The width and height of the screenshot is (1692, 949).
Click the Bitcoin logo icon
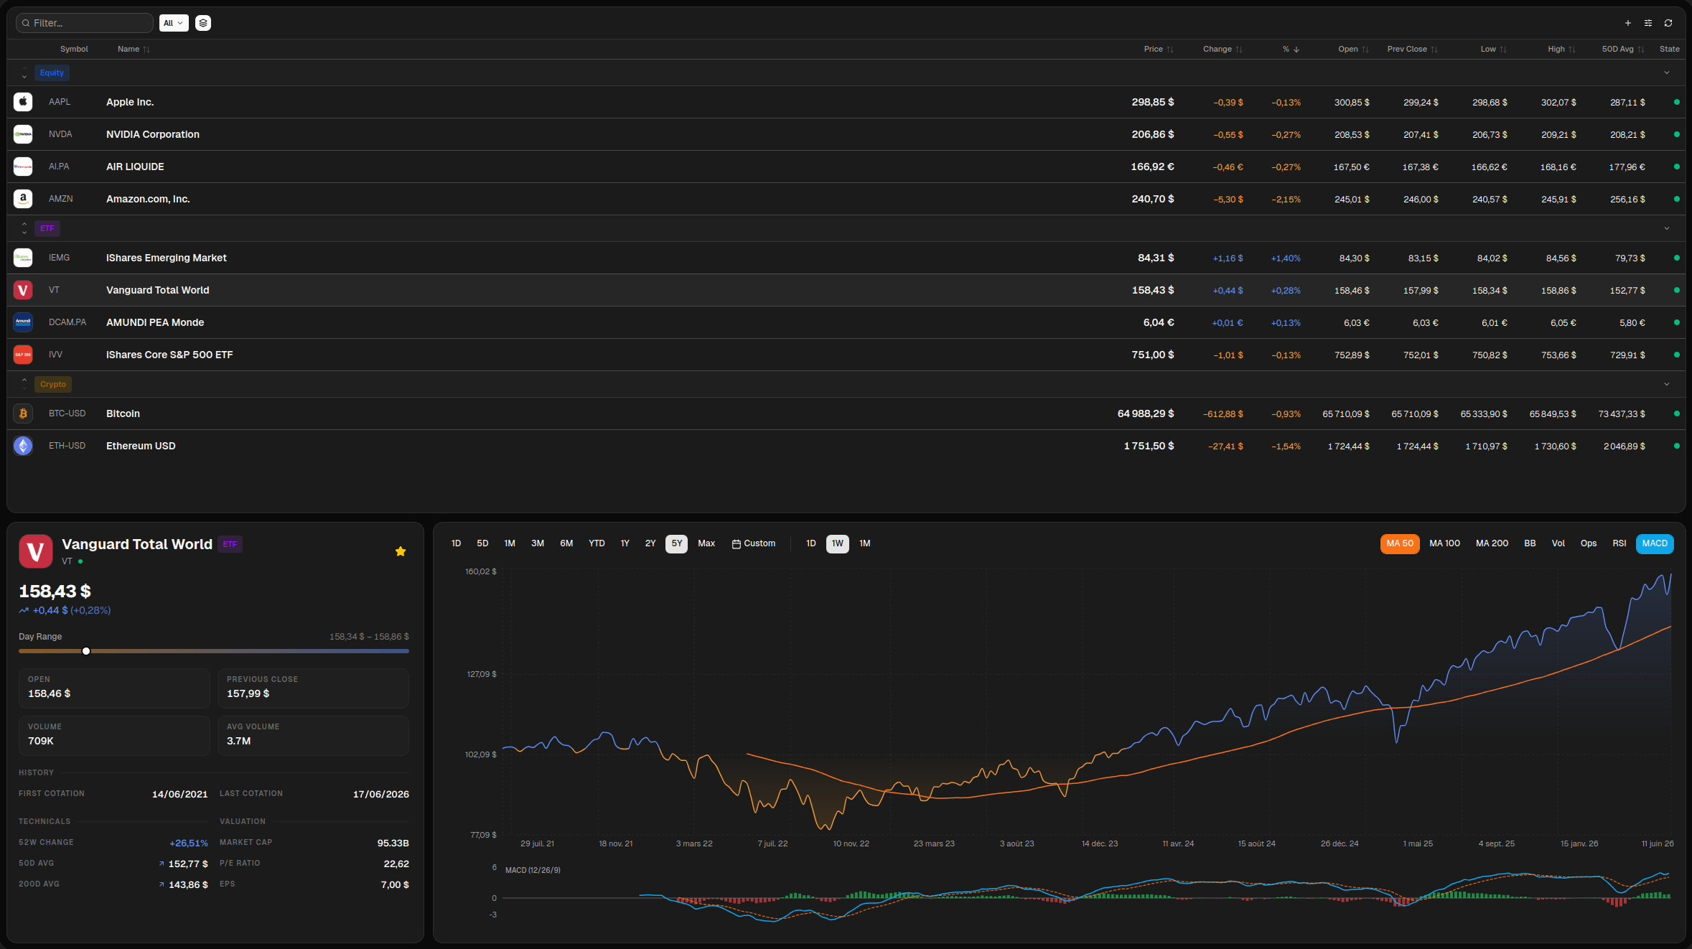[23, 413]
